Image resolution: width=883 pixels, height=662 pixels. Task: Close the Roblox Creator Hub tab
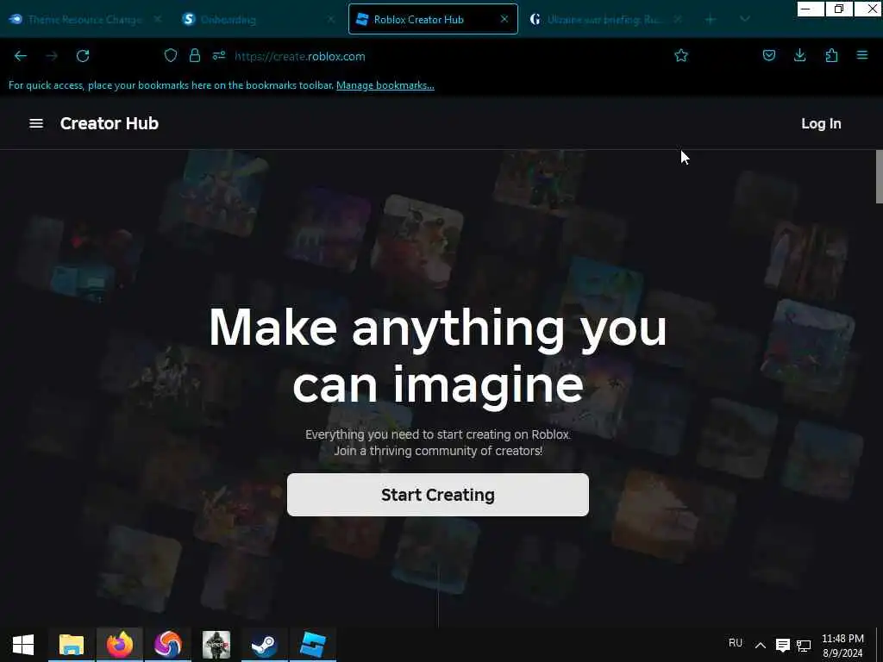point(504,19)
